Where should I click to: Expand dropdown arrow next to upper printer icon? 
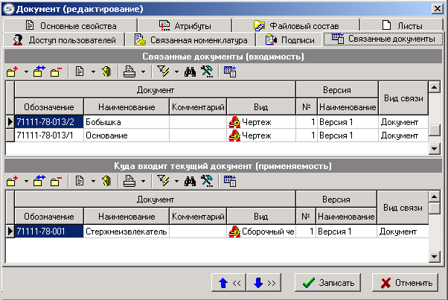coord(143,72)
